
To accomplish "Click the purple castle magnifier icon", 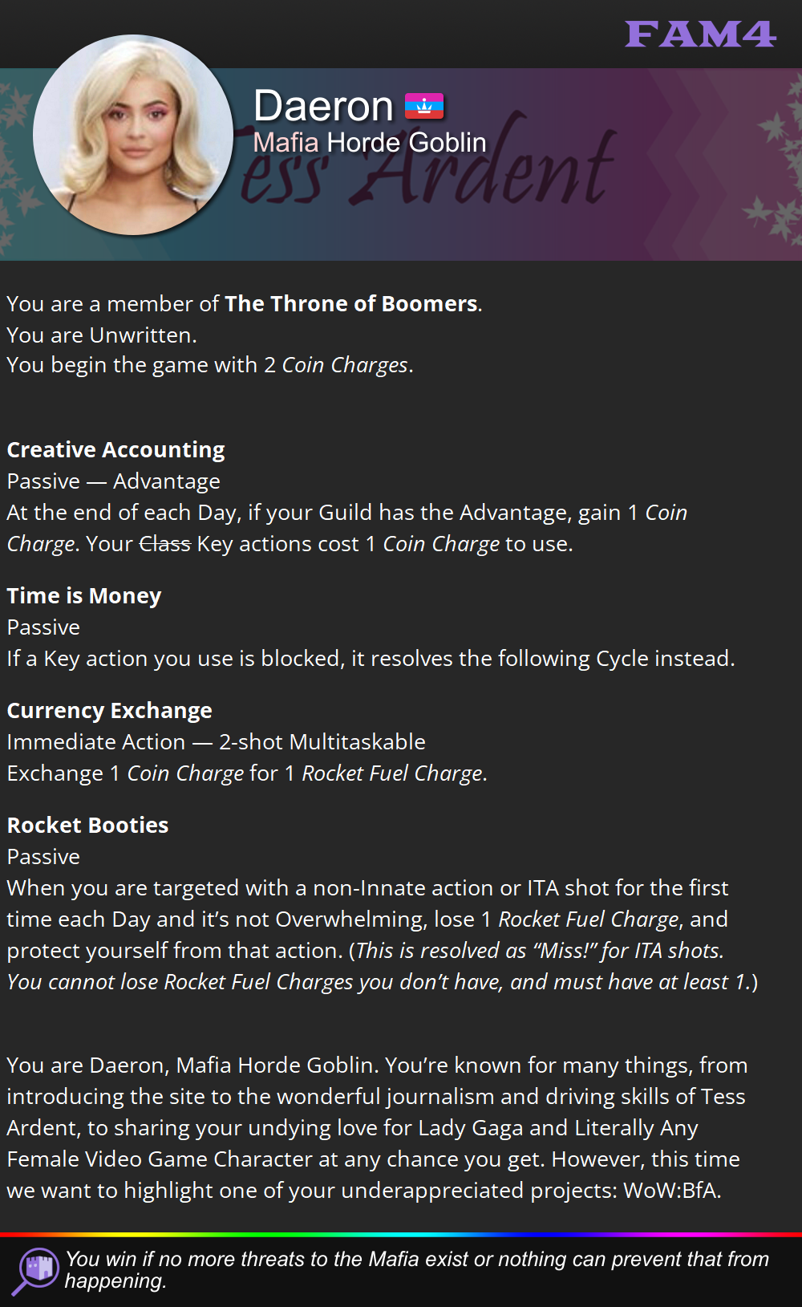I will coord(34,1271).
